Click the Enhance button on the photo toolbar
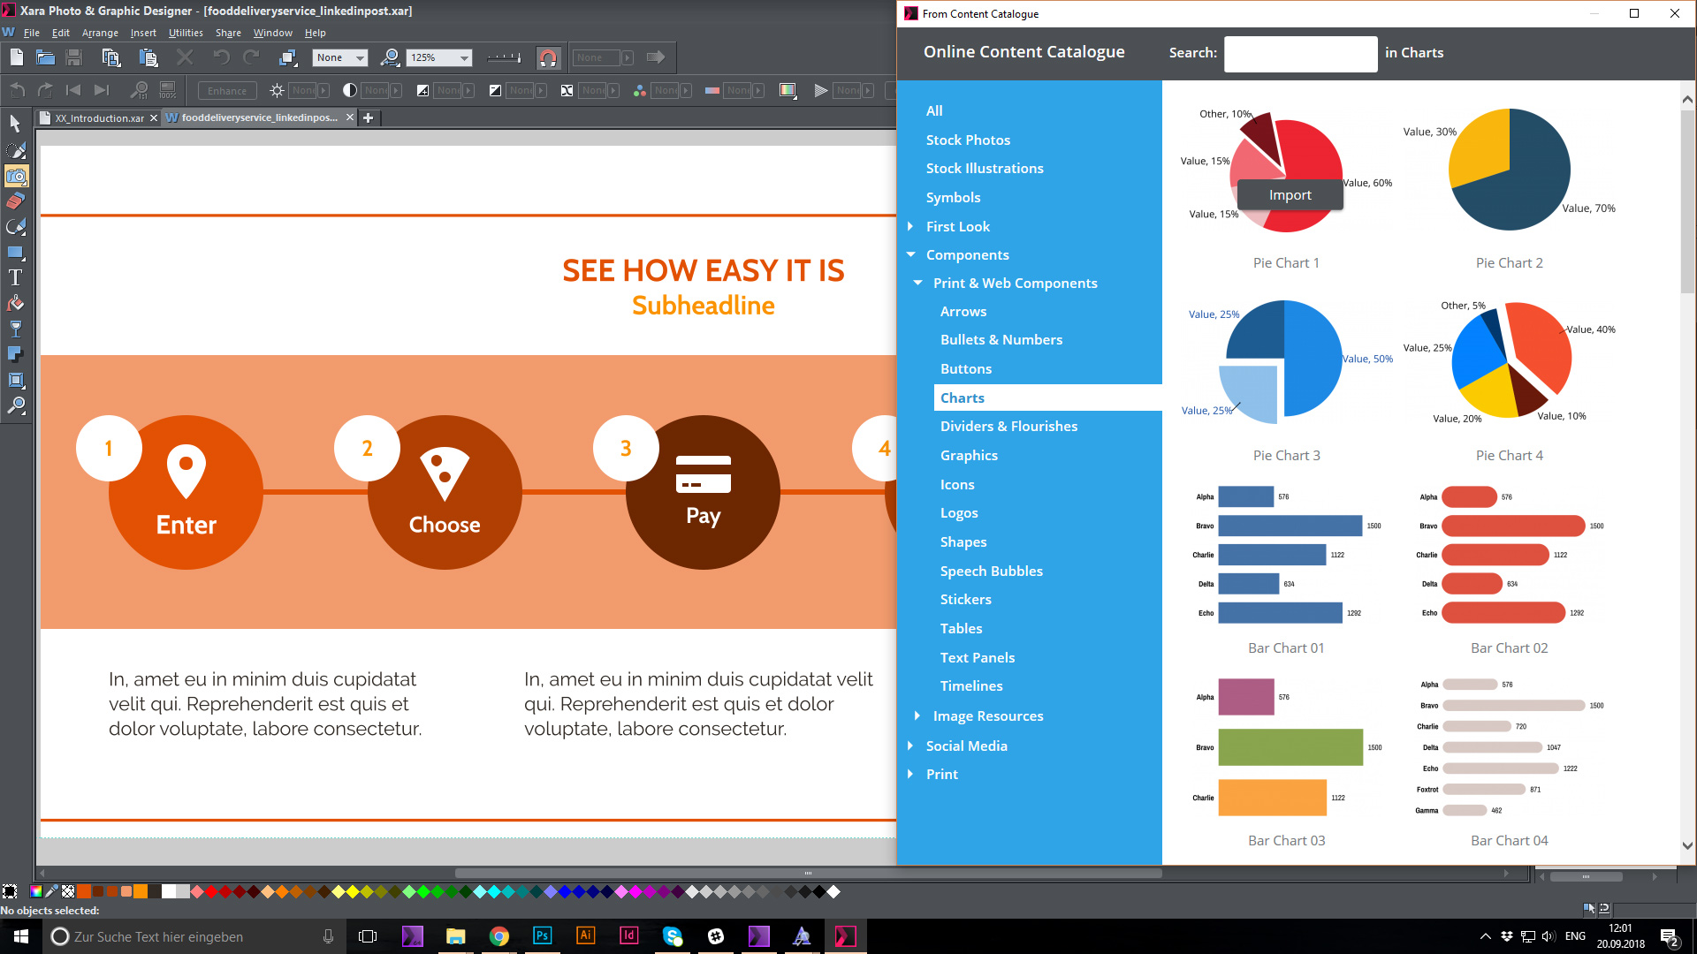Image resolution: width=1697 pixels, height=954 pixels. 226,90
